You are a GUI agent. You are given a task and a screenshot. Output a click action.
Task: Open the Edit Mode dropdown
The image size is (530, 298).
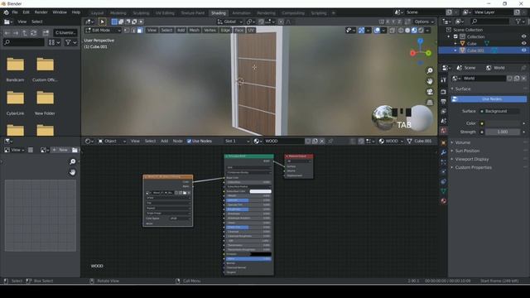(103, 30)
